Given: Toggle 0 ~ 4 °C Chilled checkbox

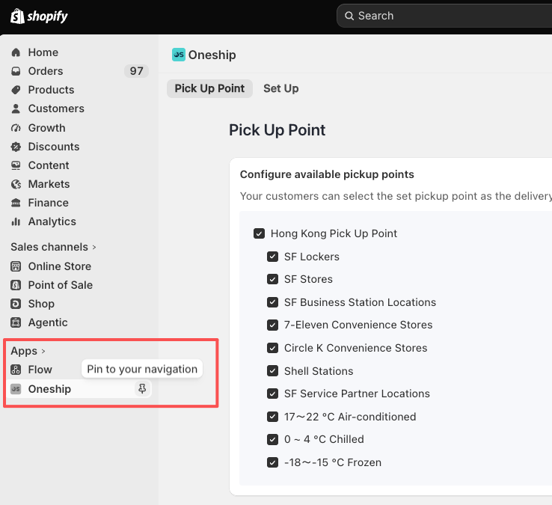Looking at the screenshot, I should pos(272,439).
